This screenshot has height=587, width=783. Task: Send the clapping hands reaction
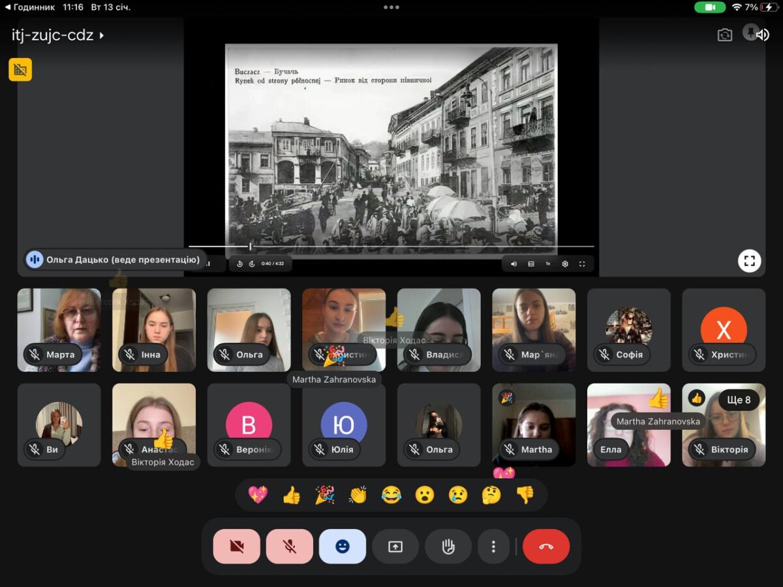point(358,495)
